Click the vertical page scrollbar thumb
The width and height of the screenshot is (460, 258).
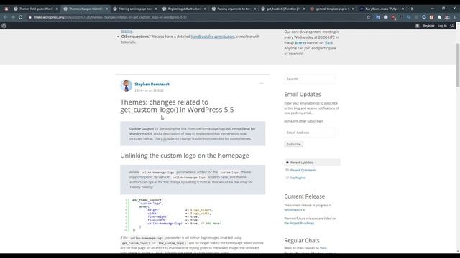click(458, 65)
